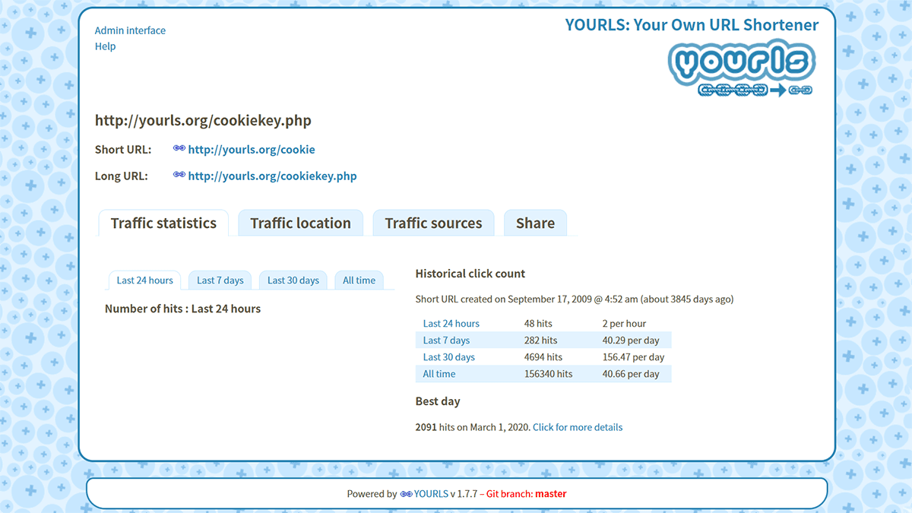Display the All time chart sub-tab
Screen dimensions: 912x513
359,280
